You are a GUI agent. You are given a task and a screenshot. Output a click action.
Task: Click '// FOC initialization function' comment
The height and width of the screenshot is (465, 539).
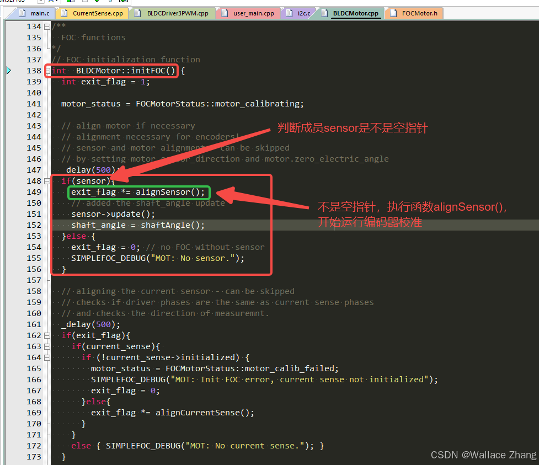(x=126, y=60)
